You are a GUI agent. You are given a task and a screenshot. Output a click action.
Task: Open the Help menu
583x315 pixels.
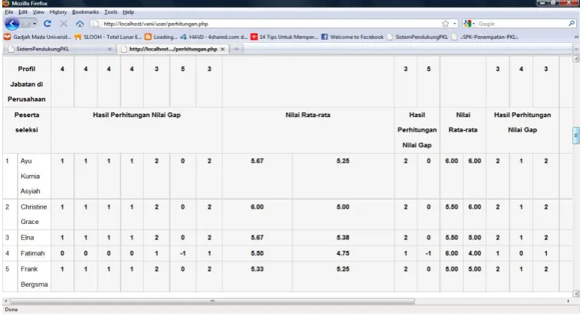coord(128,12)
